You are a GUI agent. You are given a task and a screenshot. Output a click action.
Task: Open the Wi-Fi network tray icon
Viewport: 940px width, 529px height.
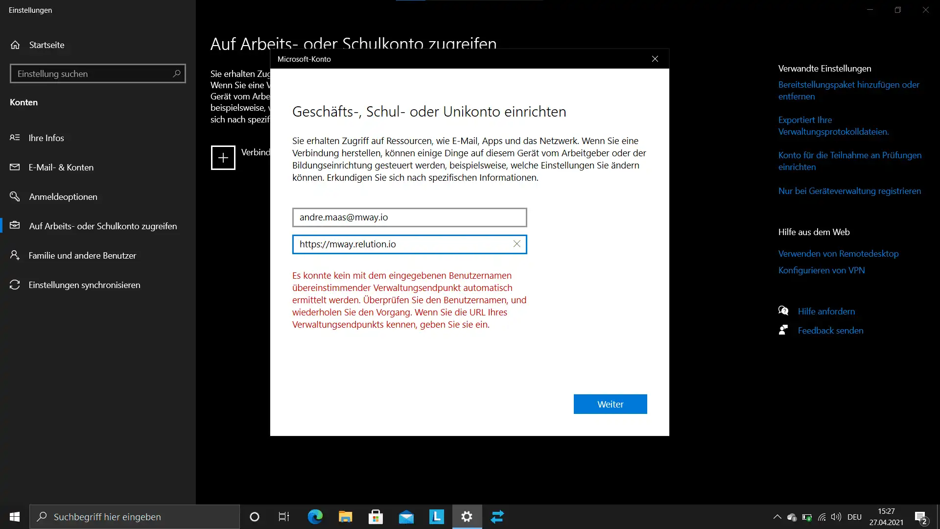pos(822,517)
